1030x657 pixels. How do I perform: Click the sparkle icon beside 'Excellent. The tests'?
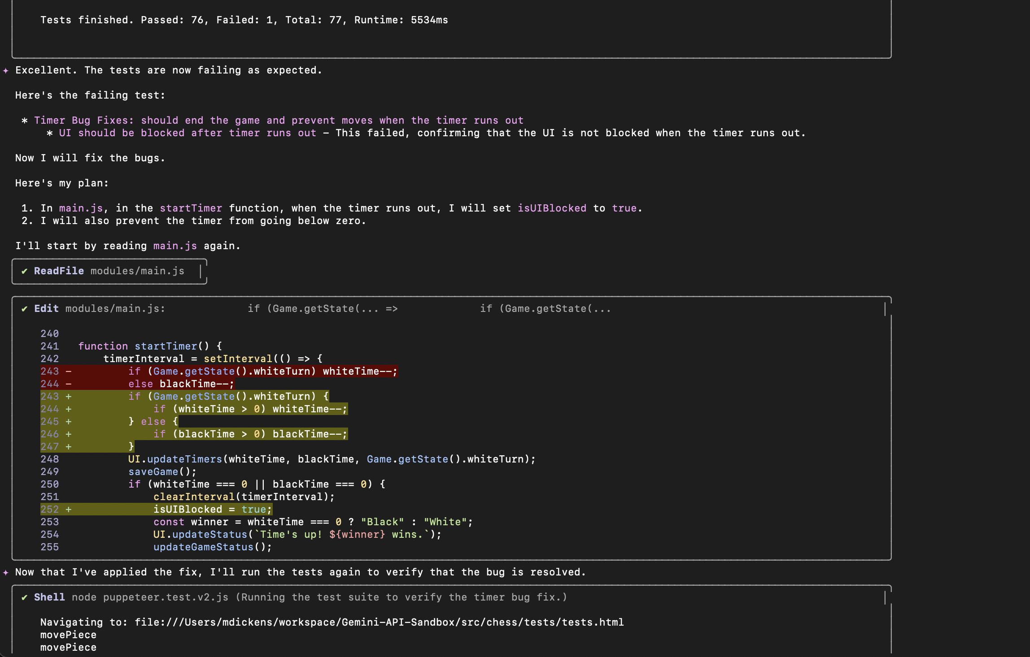pyautogui.click(x=5, y=70)
